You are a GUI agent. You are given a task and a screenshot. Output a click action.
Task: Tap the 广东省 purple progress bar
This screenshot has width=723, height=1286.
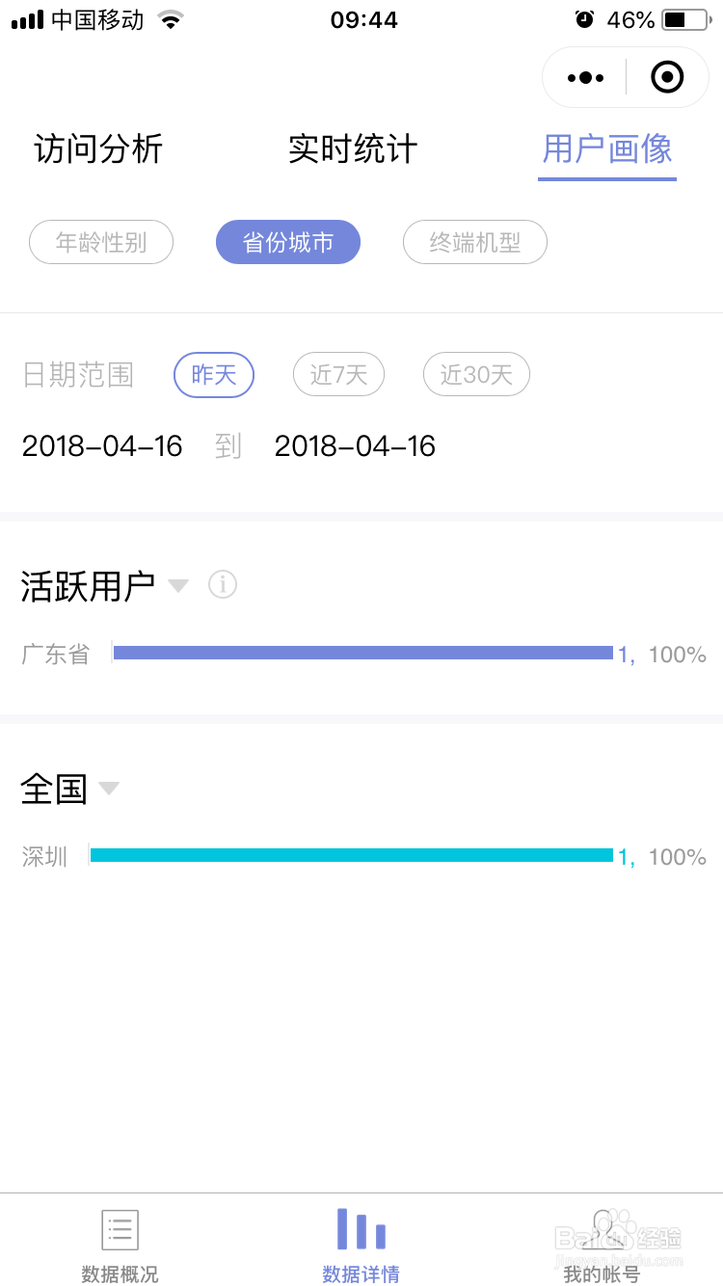coord(362,654)
